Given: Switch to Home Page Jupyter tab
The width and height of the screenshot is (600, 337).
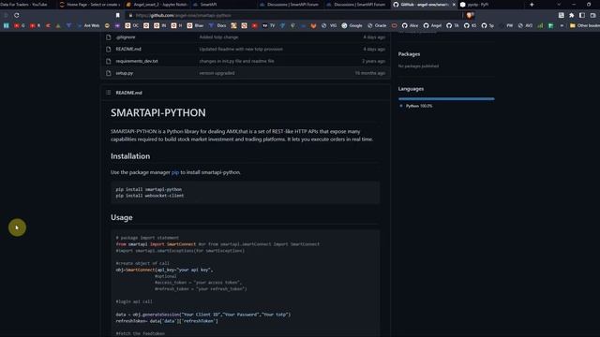Looking at the screenshot, I should 90,5.
